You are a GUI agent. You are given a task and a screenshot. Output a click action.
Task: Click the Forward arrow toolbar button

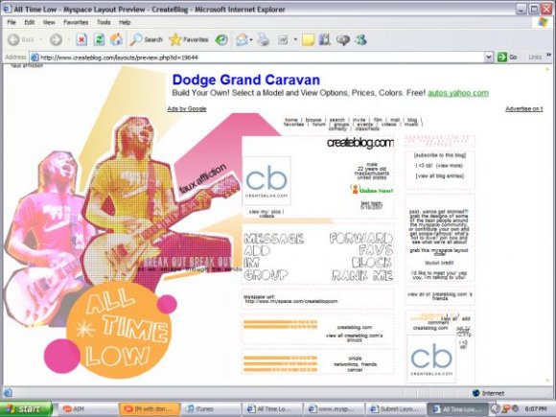pos(56,39)
